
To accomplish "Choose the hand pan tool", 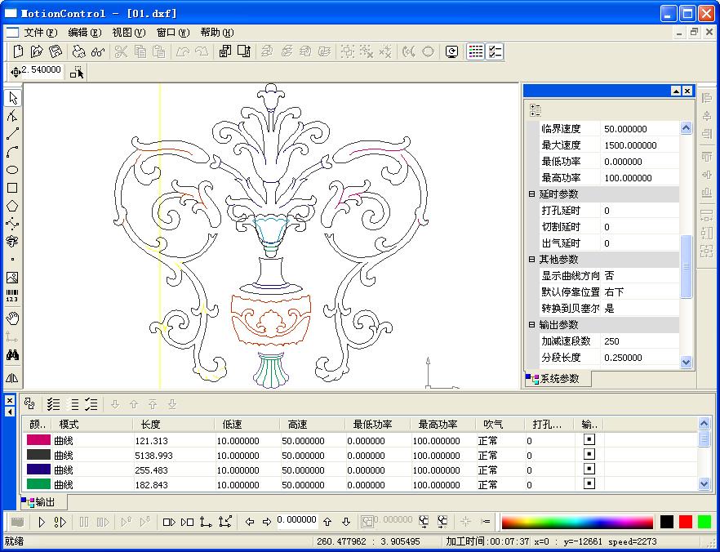I will coord(12,318).
